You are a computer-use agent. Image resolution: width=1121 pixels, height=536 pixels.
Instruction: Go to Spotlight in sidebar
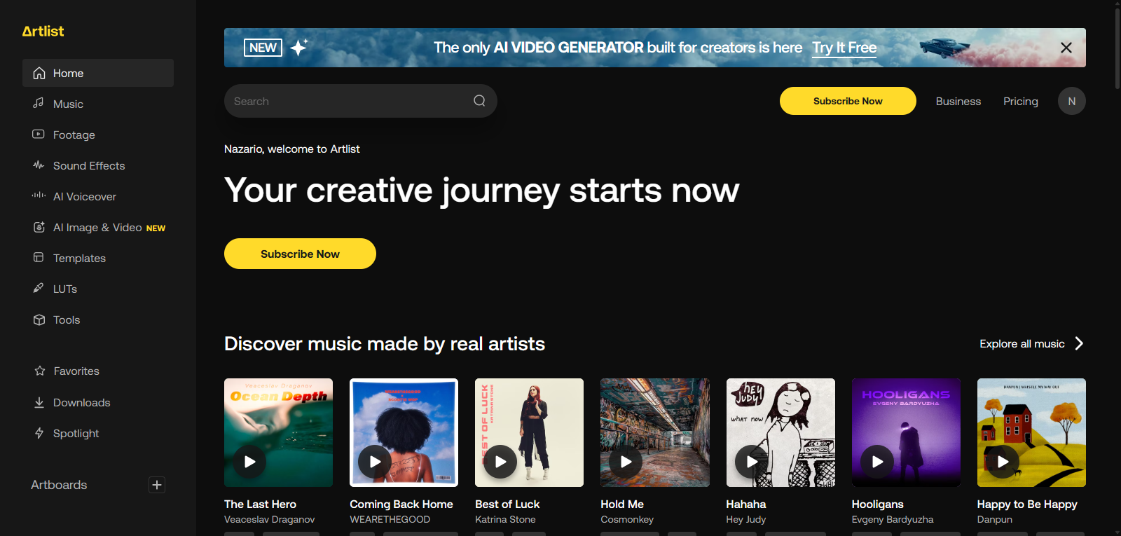(x=98, y=433)
